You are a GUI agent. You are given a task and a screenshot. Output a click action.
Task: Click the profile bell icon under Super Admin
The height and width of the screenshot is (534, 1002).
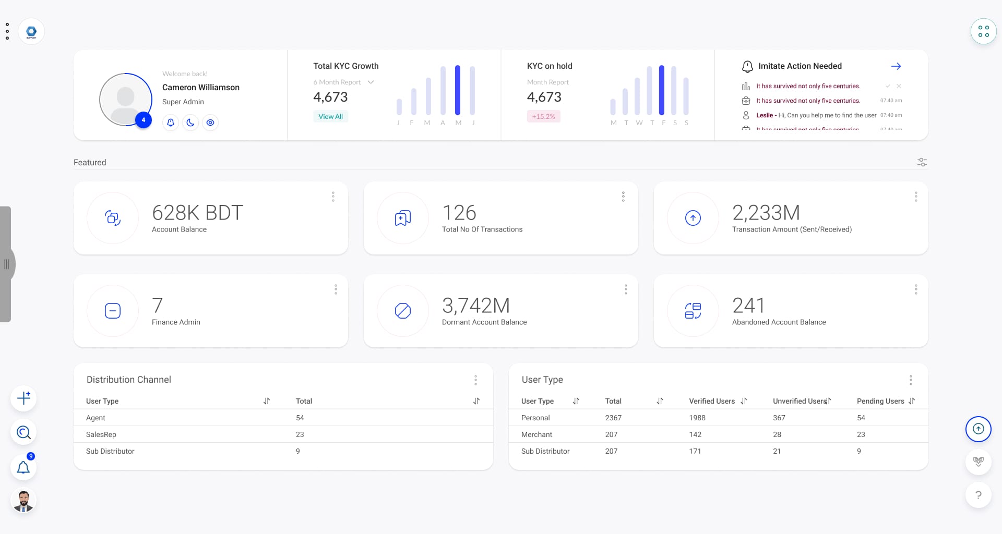click(x=171, y=123)
